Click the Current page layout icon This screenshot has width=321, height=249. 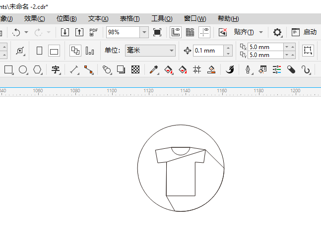90,51
